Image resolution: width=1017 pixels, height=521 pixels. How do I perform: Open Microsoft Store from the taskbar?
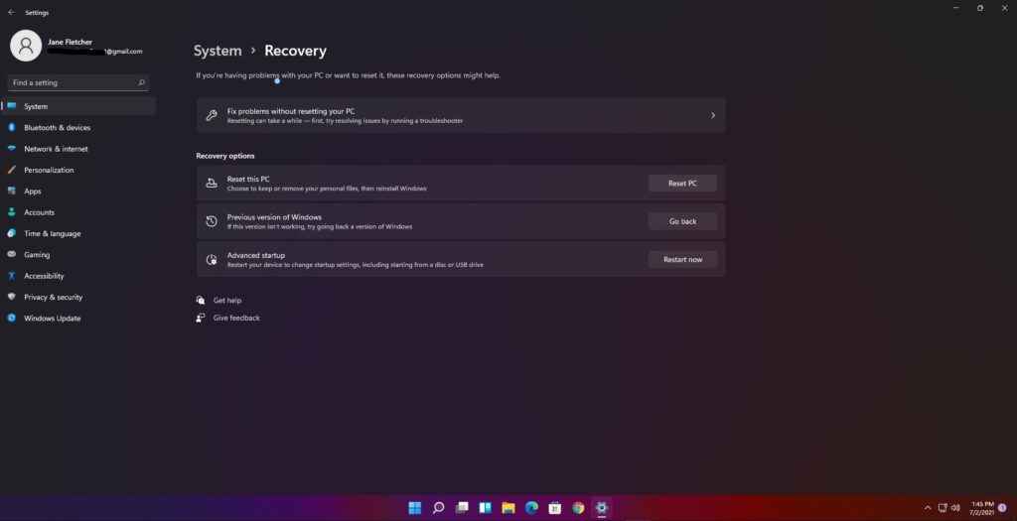554,508
